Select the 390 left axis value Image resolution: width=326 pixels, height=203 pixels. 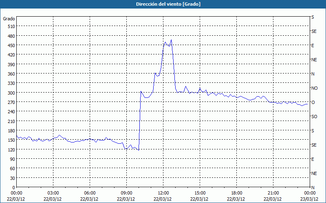click(11, 65)
